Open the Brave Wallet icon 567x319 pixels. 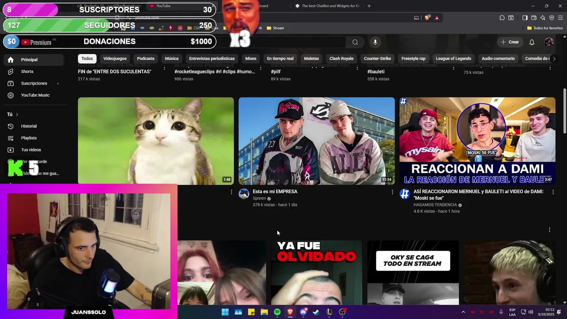534,18
